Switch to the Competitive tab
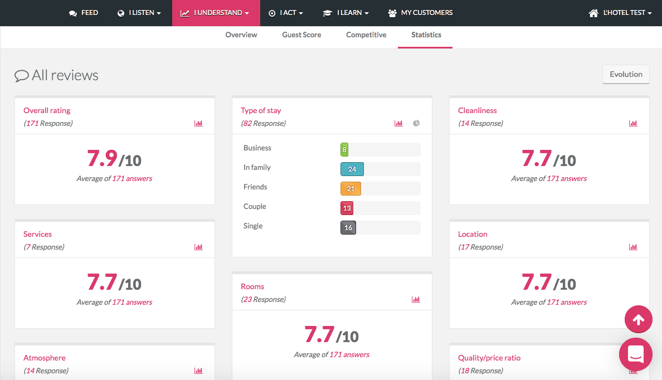 366,35
